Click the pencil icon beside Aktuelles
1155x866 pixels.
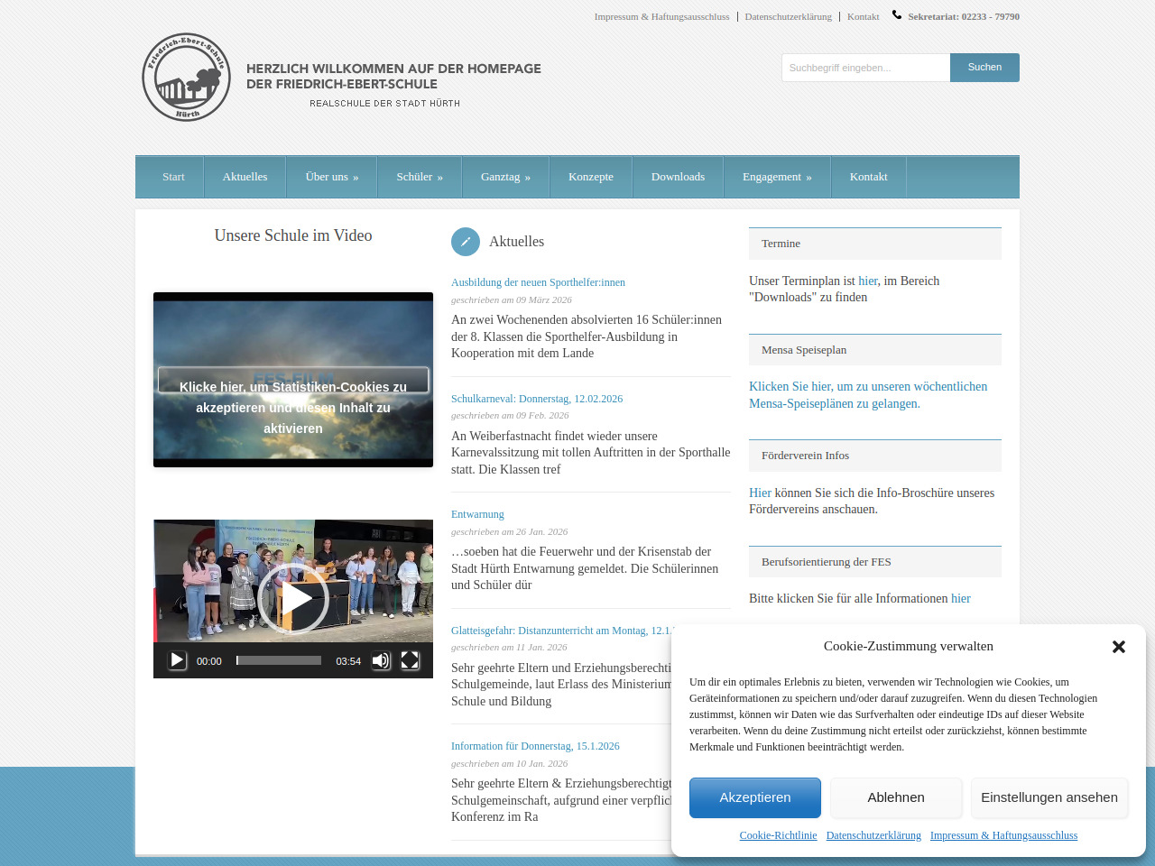(x=466, y=242)
